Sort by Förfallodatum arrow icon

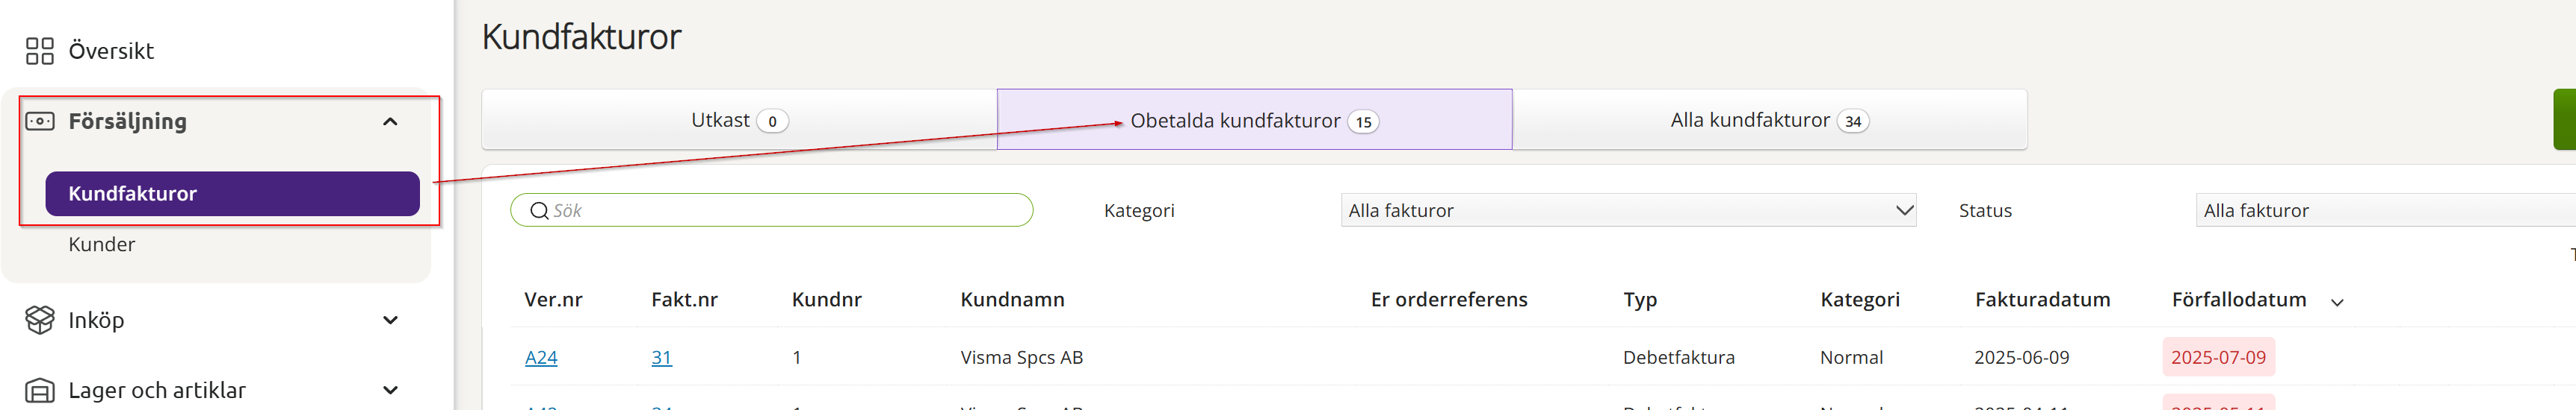(2336, 302)
